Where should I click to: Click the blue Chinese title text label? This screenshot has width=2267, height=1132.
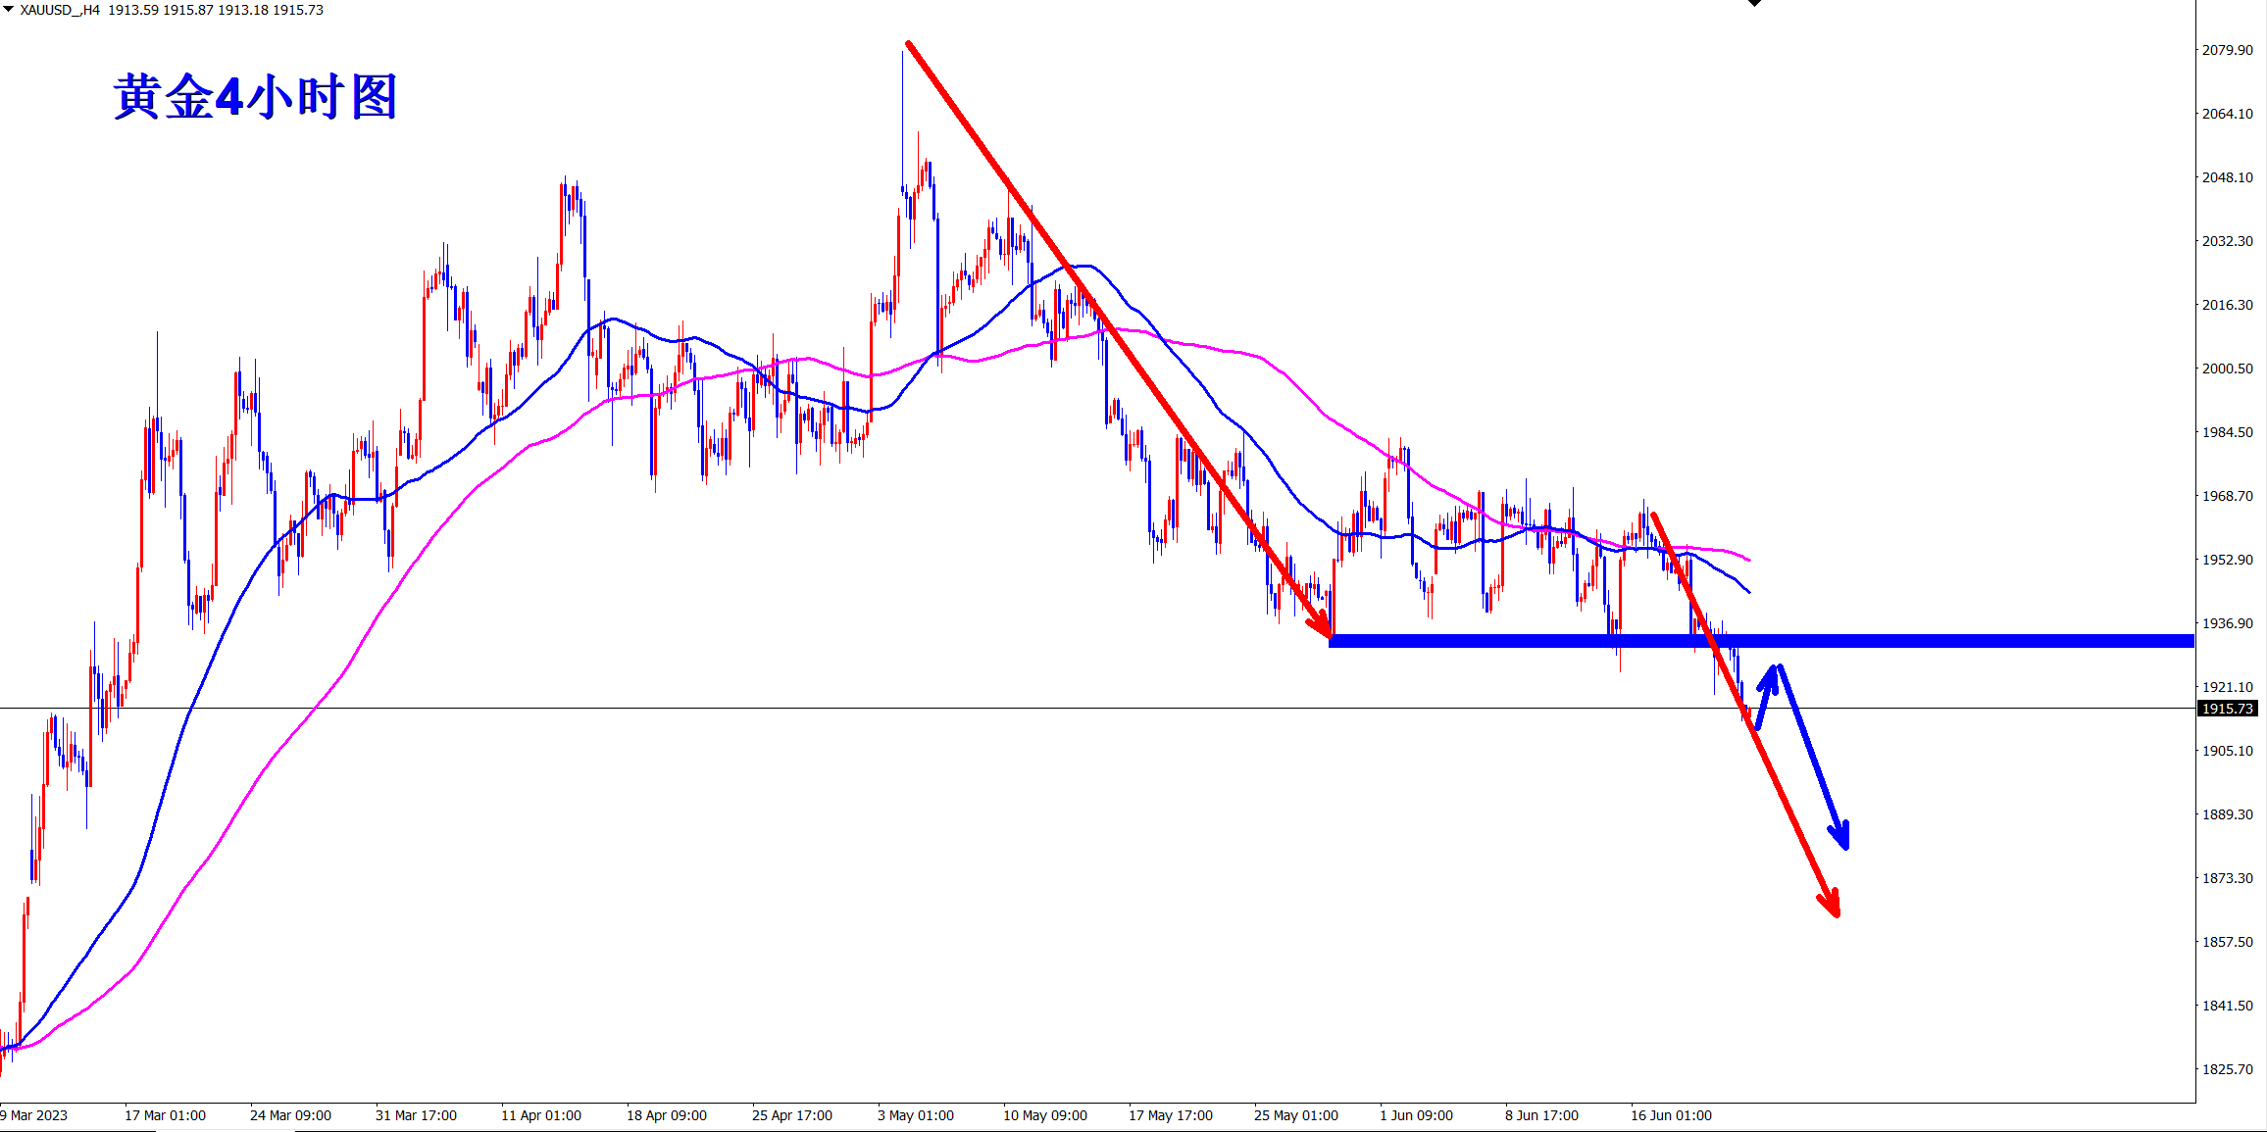[255, 97]
